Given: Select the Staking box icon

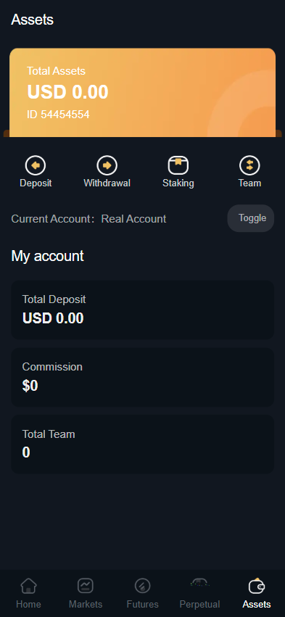Looking at the screenshot, I should pos(178,165).
